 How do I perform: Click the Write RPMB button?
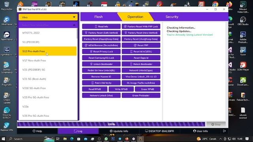click(x=121, y=89)
